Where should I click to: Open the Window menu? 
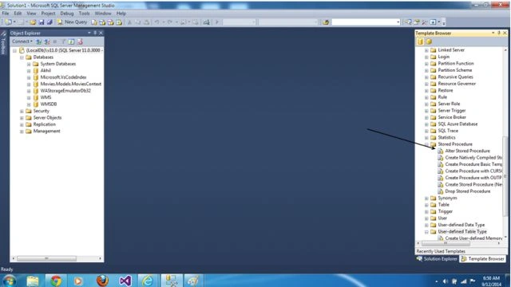coord(103,14)
